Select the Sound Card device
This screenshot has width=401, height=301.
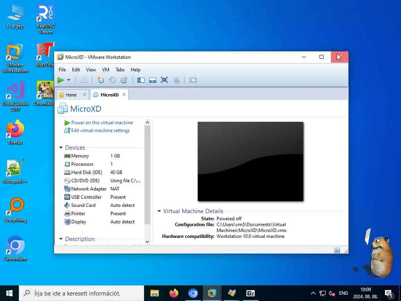(102, 205)
